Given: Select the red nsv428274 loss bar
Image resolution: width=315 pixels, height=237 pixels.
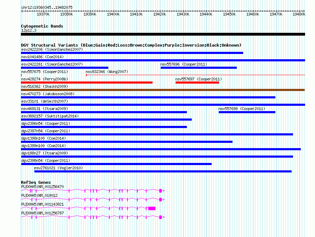Looking at the screenshot, I should [x=87, y=83].
